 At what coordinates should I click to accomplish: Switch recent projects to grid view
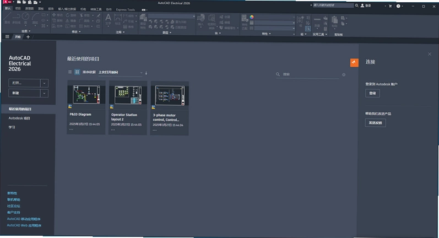click(x=77, y=72)
